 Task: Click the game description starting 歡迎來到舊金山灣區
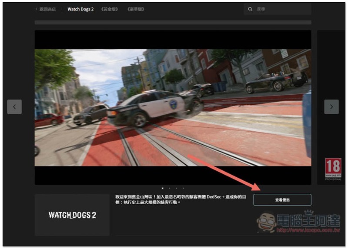click(181, 199)
